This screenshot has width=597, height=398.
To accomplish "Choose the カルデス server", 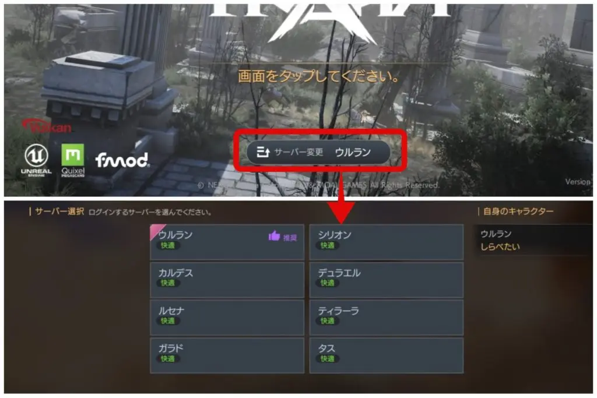I will (227, 280).
